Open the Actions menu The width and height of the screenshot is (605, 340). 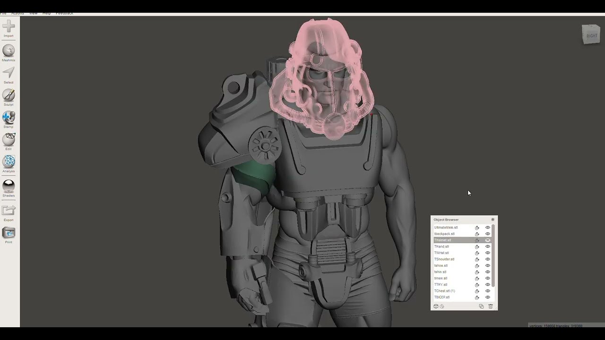17,14
